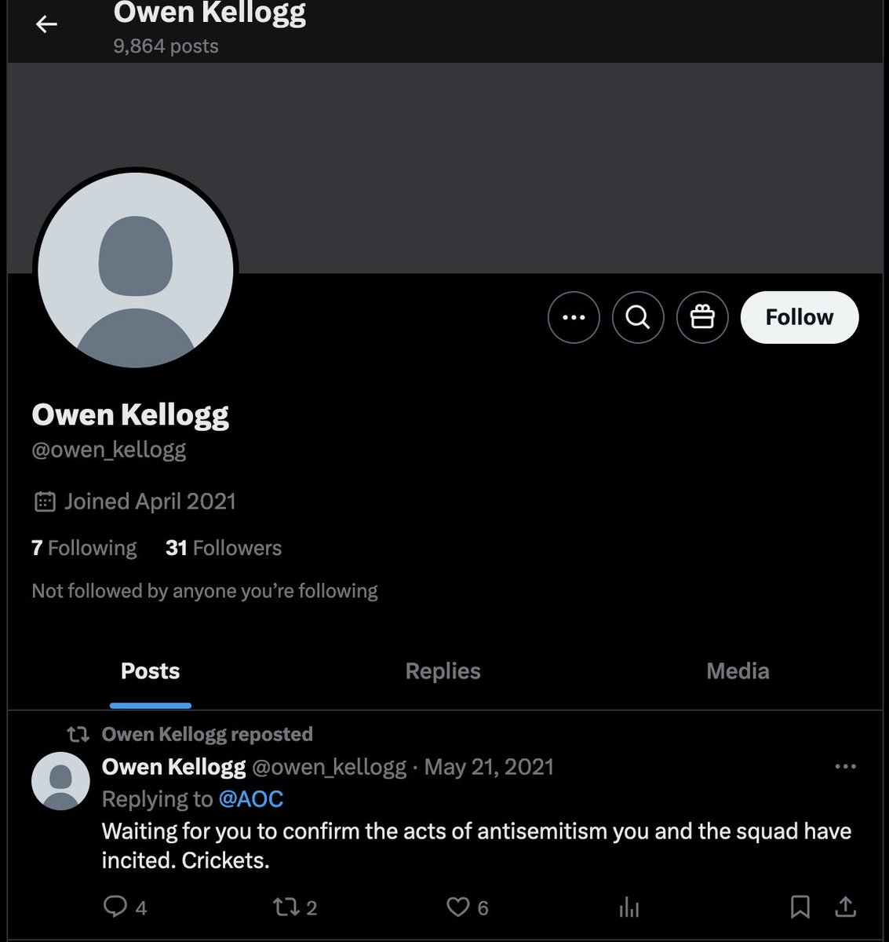Click the repost icon with count 2
Image resolution: width=889 pixels, height=942 pixels.
pos(286,907)
